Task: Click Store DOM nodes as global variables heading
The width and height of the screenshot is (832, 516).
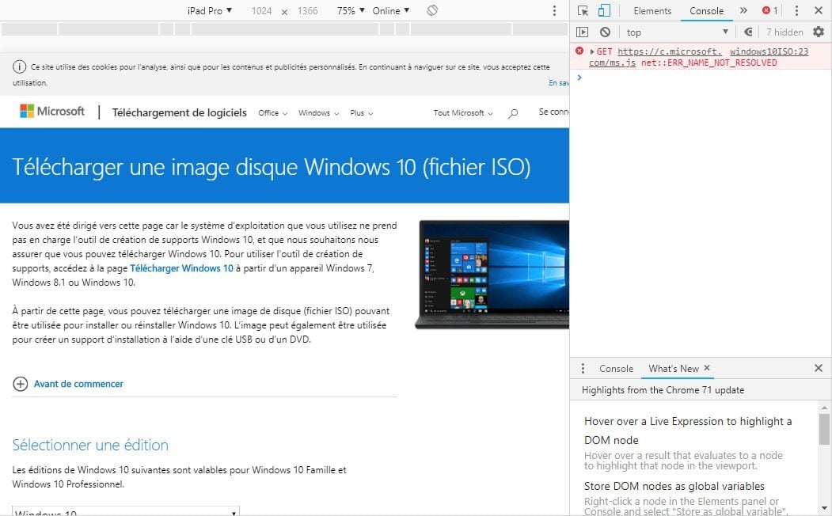Action: pos(674,486)
